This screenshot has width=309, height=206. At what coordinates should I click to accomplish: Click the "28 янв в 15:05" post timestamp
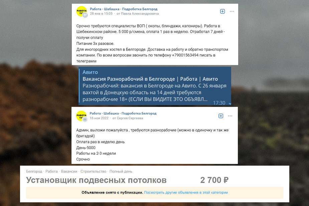pyautogui.click(x=101, y=14)
